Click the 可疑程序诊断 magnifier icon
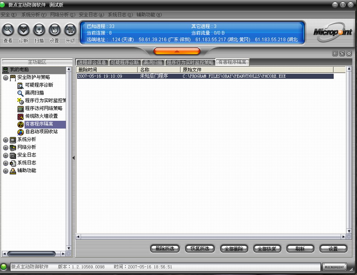 click(21, 86)
